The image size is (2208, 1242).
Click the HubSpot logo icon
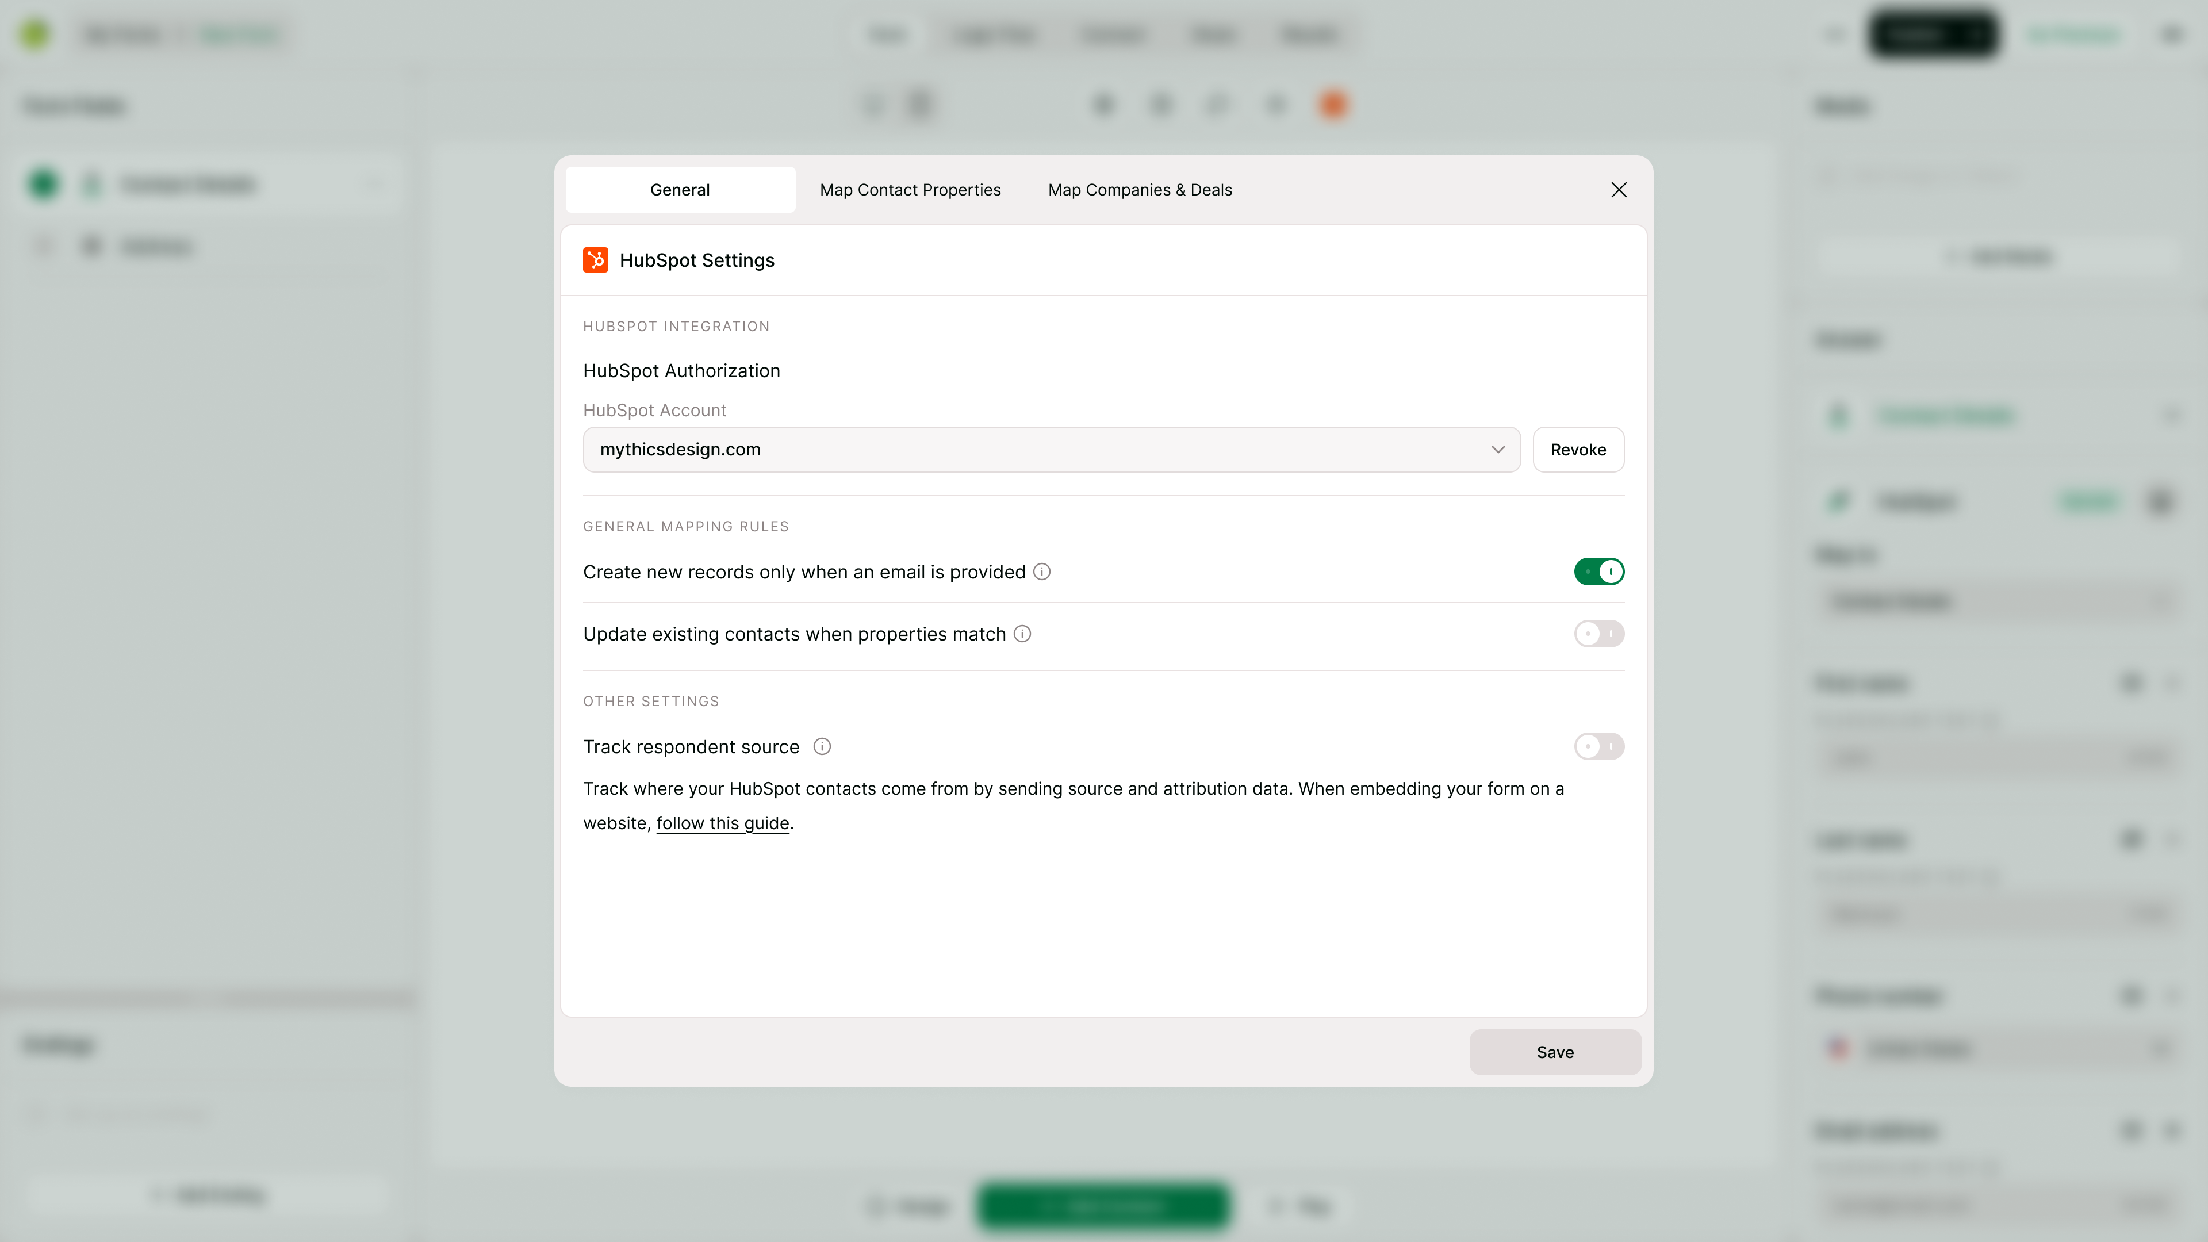[596, 260]
